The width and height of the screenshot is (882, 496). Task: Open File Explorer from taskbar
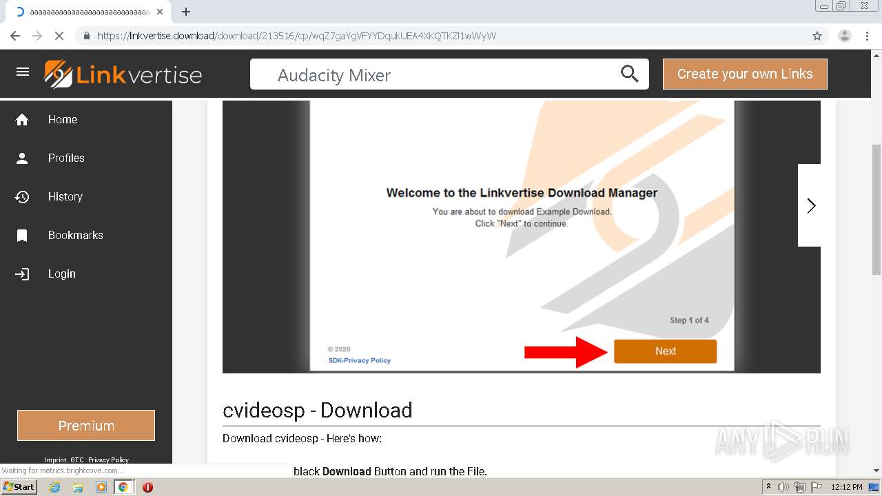[x=78, y=487]
